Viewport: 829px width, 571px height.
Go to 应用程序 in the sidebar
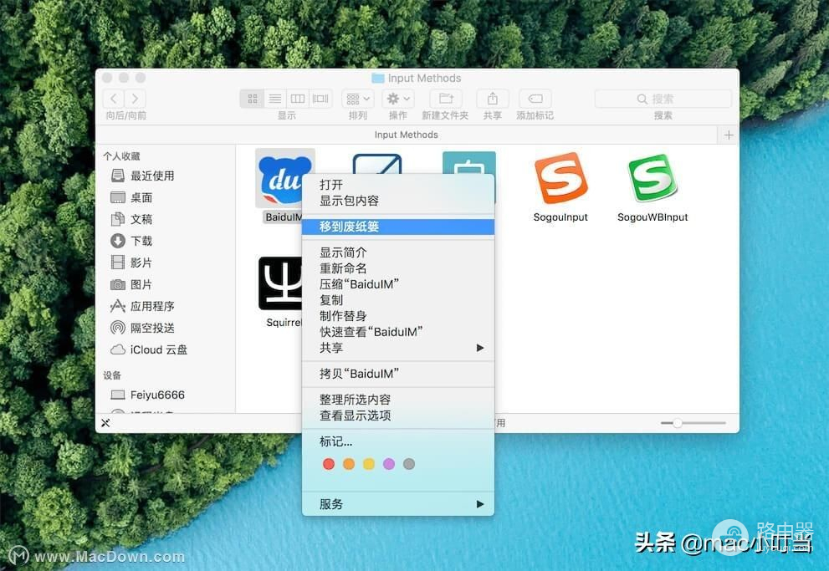[152, 306]
